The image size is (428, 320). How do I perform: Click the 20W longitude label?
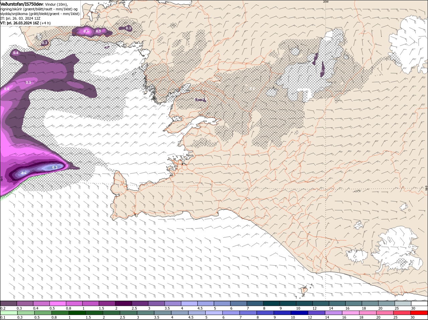(326, 2)
